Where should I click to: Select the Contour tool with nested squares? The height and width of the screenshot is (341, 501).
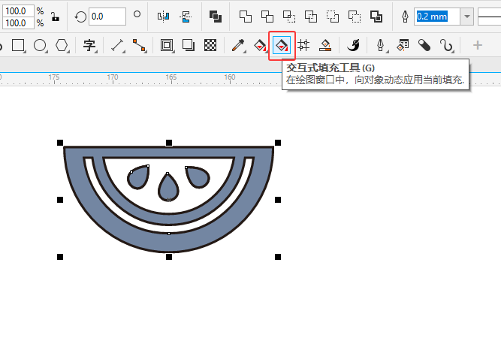(x=167, y=45)
